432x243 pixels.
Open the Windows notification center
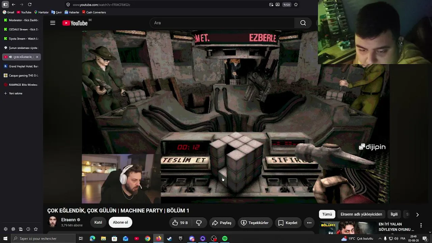point(425,239)
